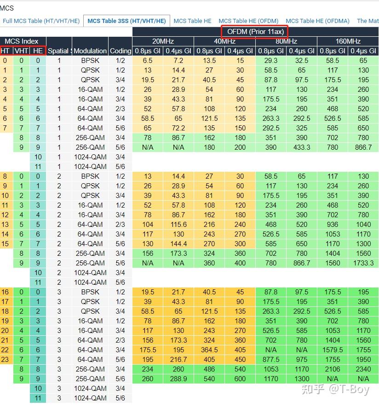The height and width of the screenshot is (406, 379).
Task: Click the Modulation column header
Action: click(x=90, y=51)
